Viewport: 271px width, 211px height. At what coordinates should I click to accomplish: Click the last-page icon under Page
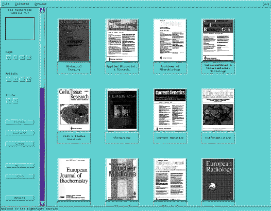point(29,58)
